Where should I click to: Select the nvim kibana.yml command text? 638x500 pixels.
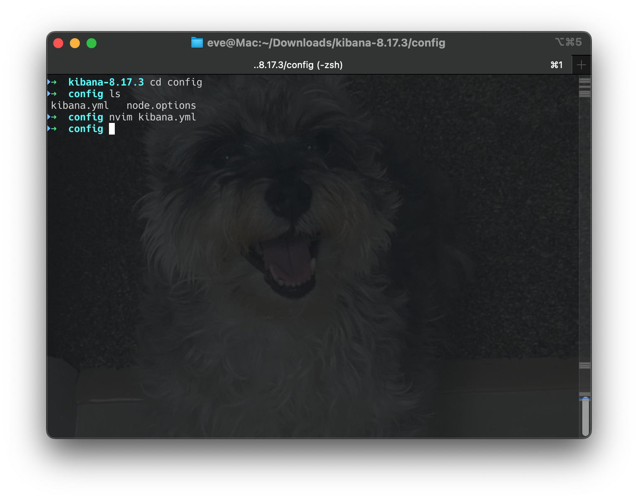pos(153,117)
